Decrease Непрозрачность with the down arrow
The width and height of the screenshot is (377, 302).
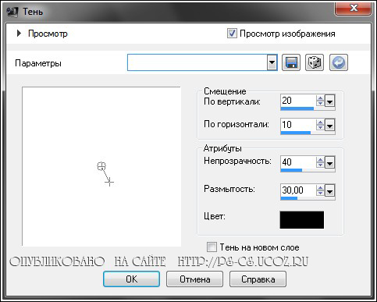tap(320, 165)
